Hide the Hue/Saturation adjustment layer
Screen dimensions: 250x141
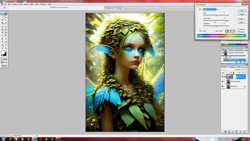point(222,77)
